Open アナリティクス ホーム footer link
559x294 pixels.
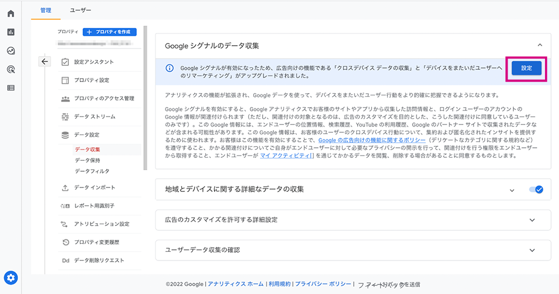(x=236, y=284)
